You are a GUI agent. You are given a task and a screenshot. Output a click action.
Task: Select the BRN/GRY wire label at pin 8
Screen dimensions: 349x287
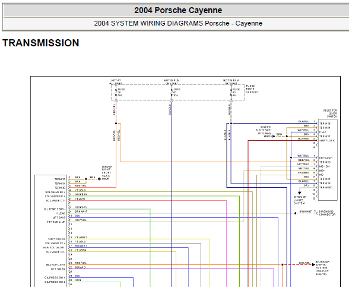(81, 207)
